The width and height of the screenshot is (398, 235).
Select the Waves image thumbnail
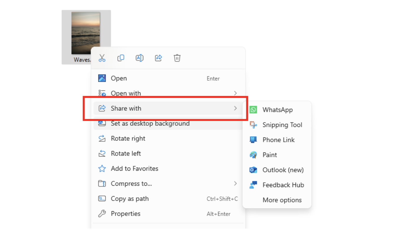click(x=86, y=33)
